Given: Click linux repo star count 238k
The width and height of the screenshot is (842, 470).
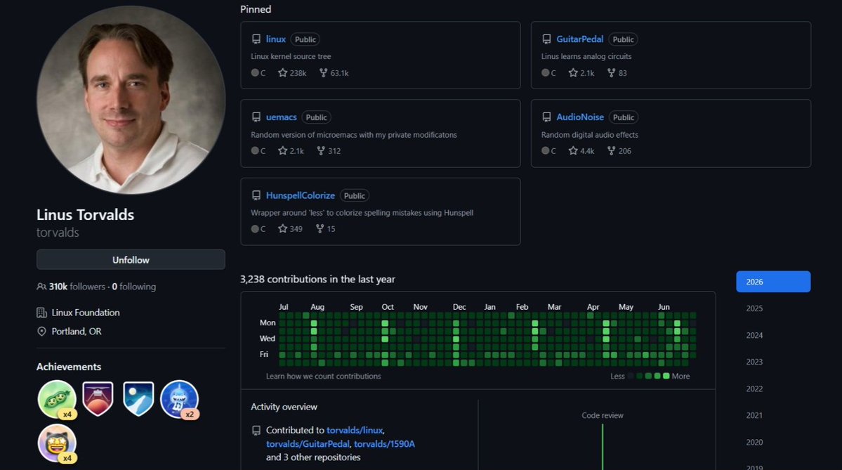Looking at the screenshot, I should [292, 73].
